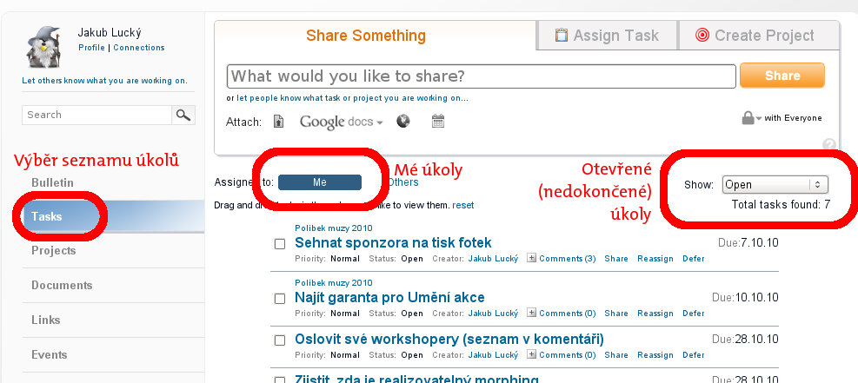Expand comments on Sehnat sponzora task

click(532, 259)
